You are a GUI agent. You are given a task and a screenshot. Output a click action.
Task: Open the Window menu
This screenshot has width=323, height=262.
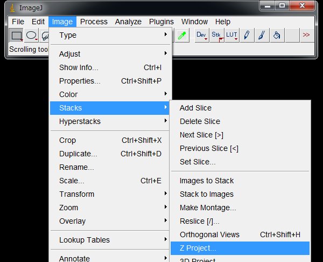tap(194, 22)
